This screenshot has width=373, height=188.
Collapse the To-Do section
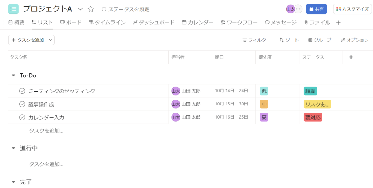click(x=13, y=76)
